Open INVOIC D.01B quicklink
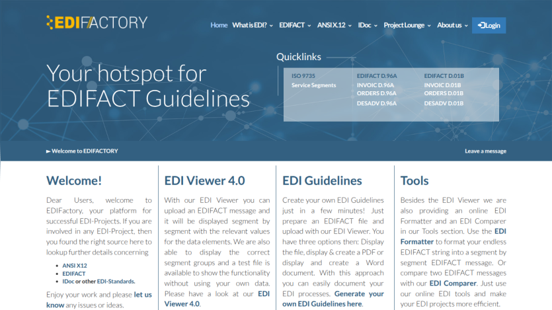Viewport: 552px width, 310px height. [x=442, y=85]
